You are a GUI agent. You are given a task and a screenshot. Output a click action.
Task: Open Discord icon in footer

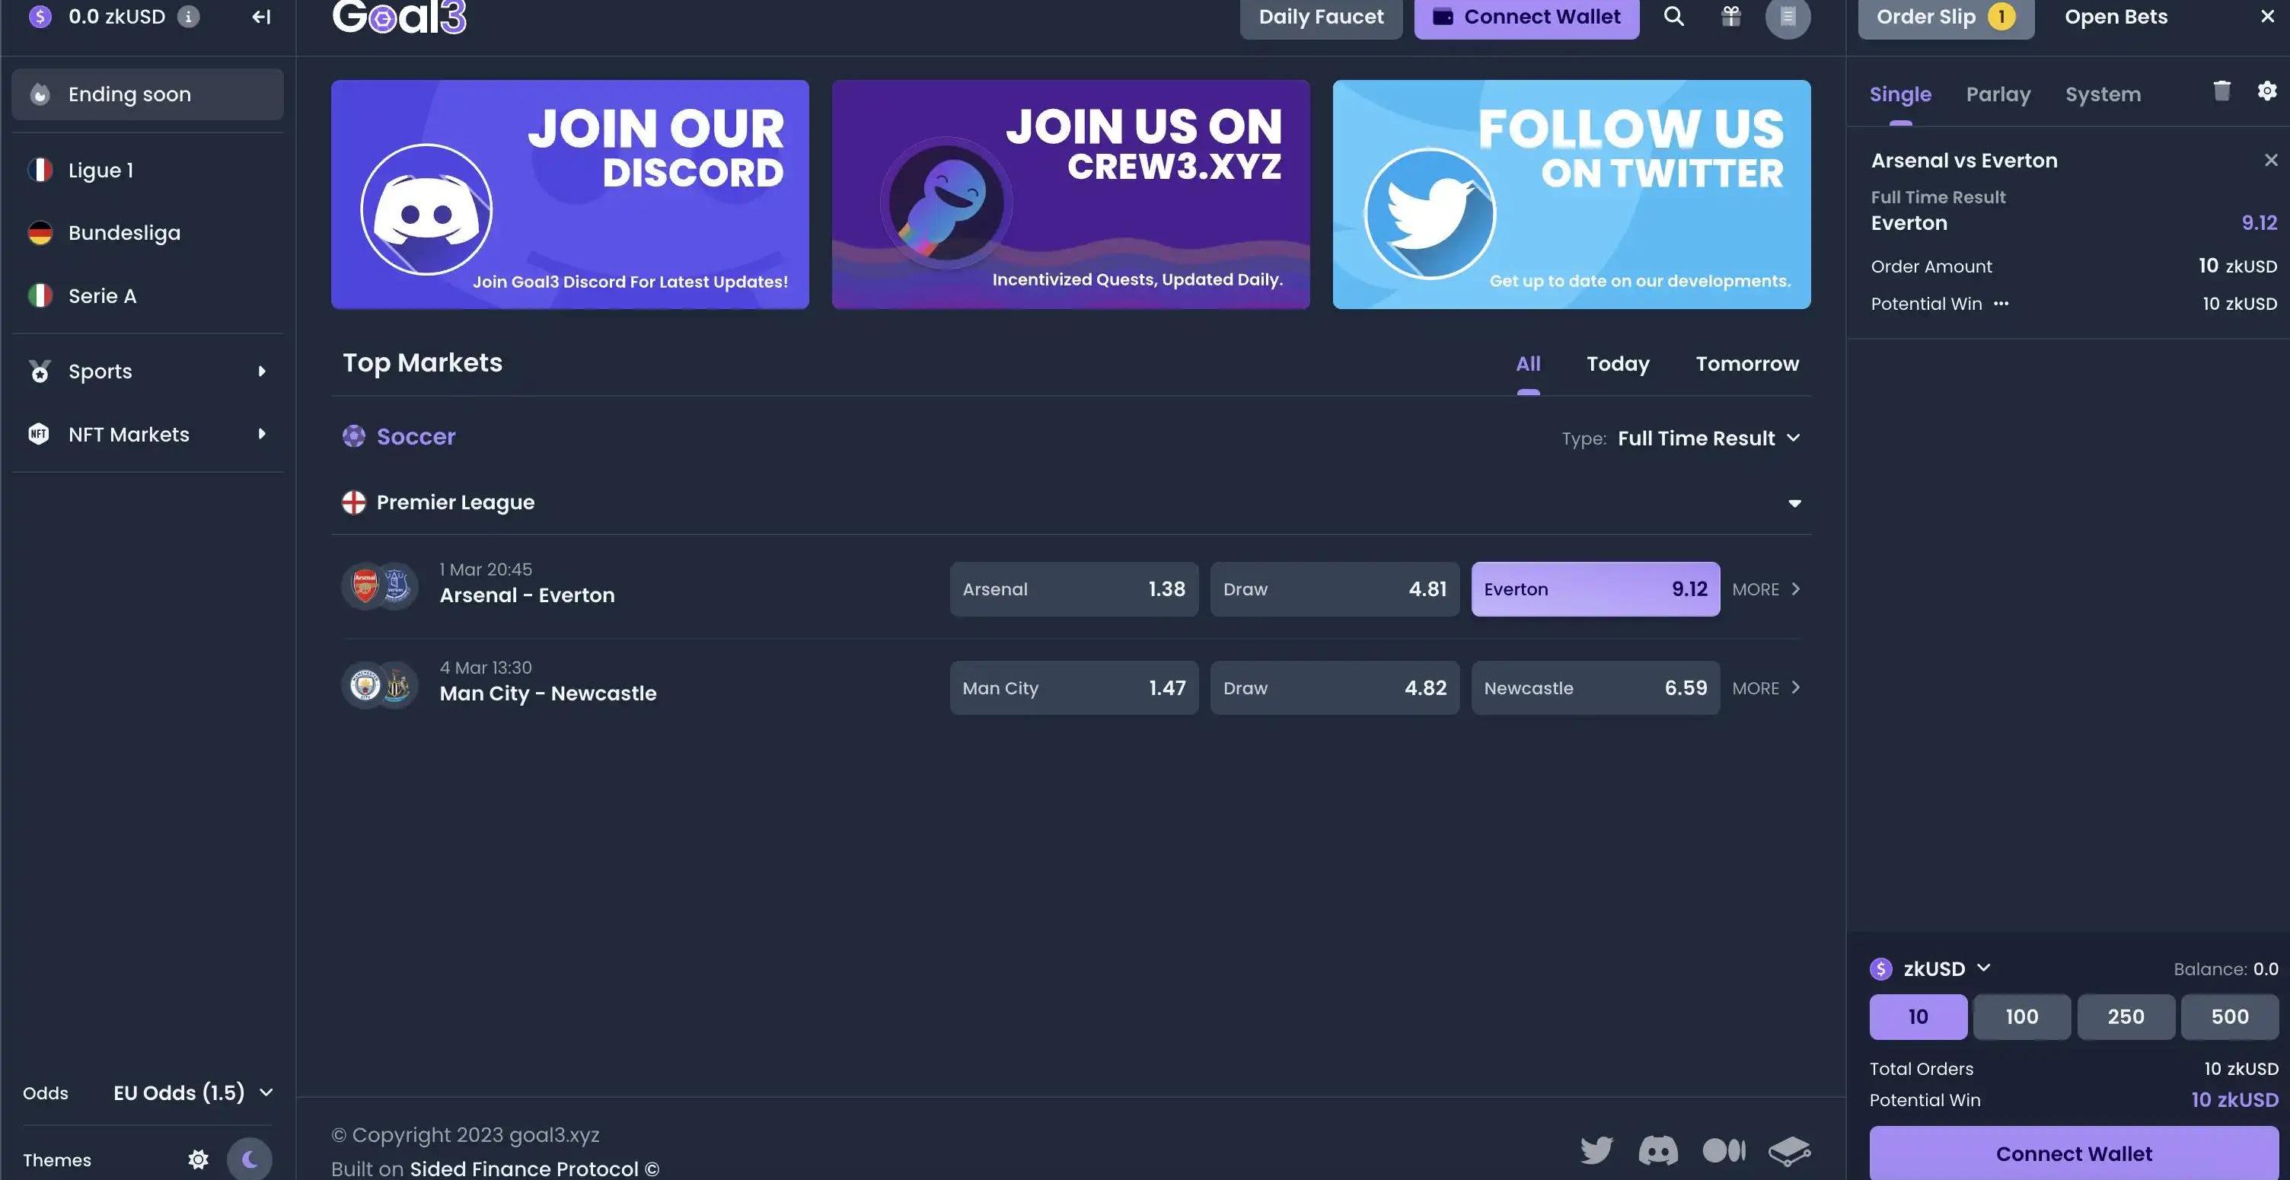point(1658,1150)
